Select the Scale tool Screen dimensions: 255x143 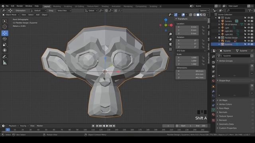pyautogui.click(x=4, y=44)
